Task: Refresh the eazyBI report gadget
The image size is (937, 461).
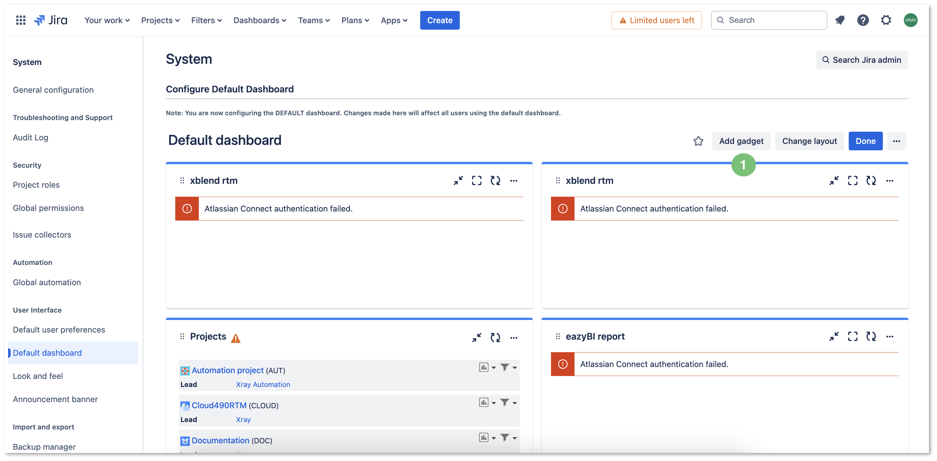Action: pyautogui.click(x=871, y=336)
